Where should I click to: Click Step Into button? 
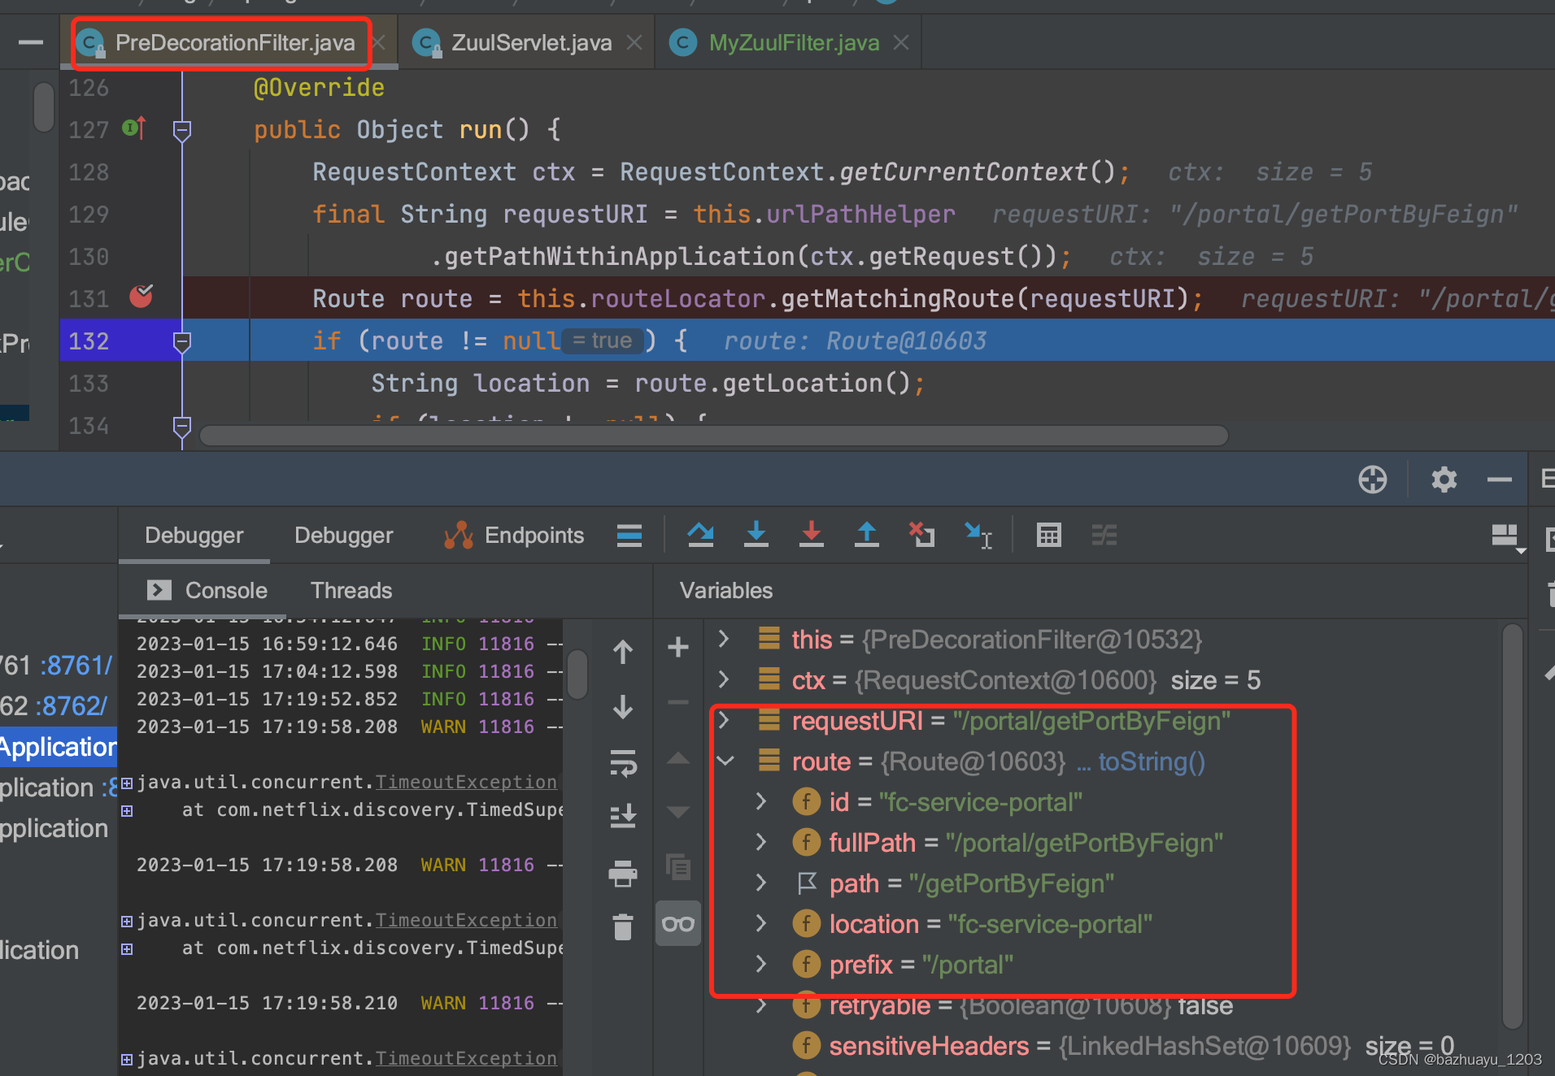pos(756,535)
